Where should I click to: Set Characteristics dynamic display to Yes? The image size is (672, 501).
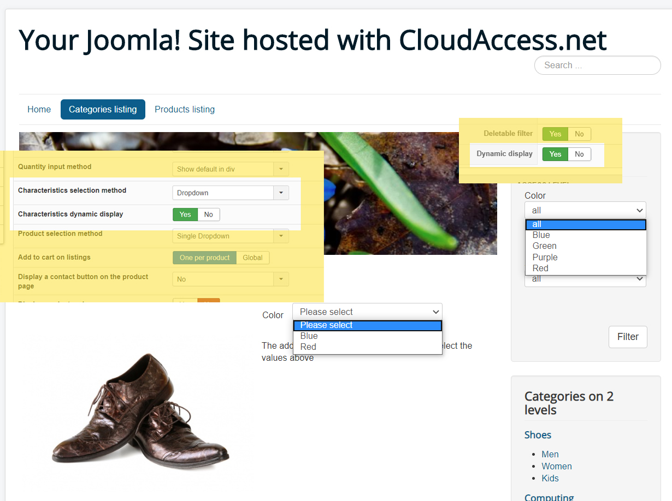pos(185,214)
